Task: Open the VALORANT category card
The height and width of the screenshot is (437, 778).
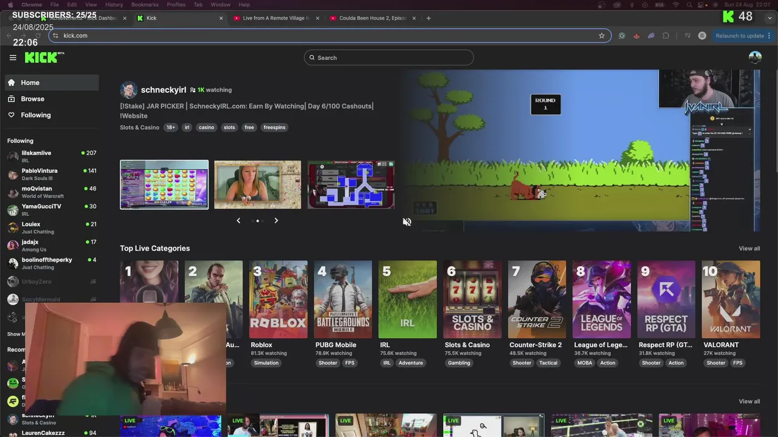Action: [731, 300]
